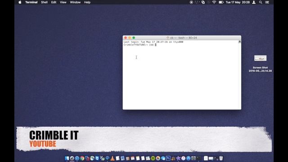Screen dimensions: 288x162
Task: Open the Apple menu
Action: pos(20,2)
